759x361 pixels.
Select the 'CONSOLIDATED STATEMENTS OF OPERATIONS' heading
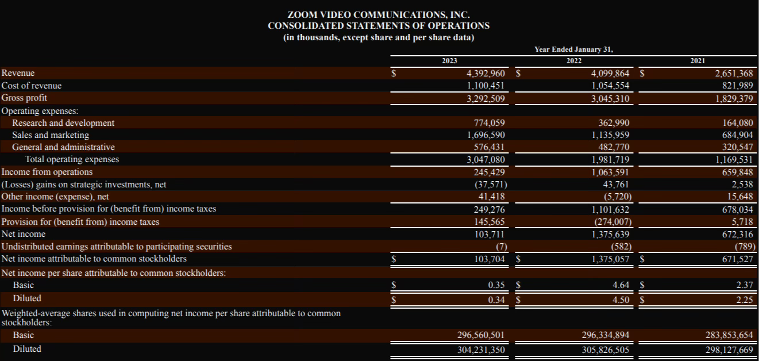point(379,25)
